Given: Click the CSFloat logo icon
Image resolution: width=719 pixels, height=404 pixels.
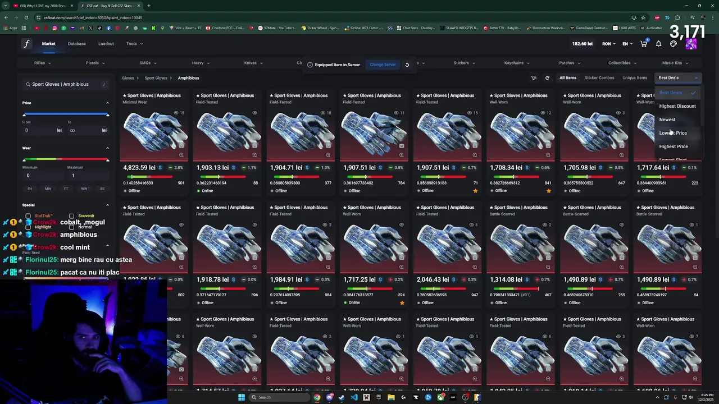Looking at the screenshot, I should click(x=26, y=44).
